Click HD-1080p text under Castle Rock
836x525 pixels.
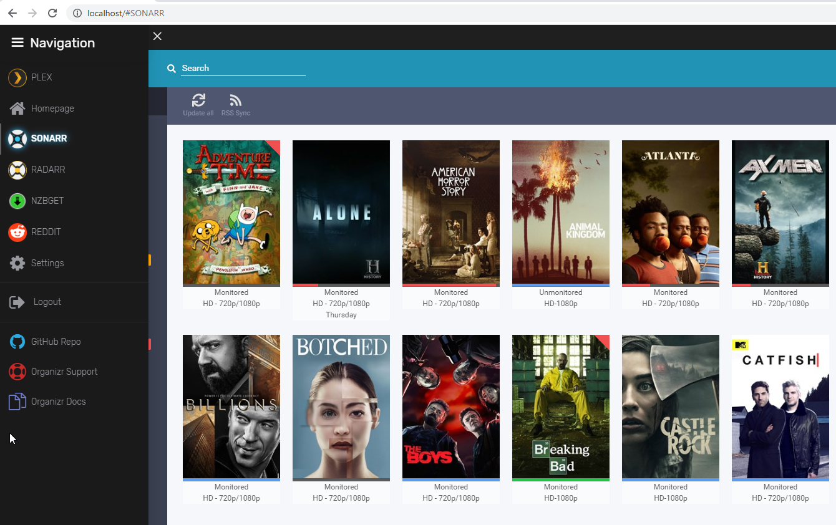[671, 498]
